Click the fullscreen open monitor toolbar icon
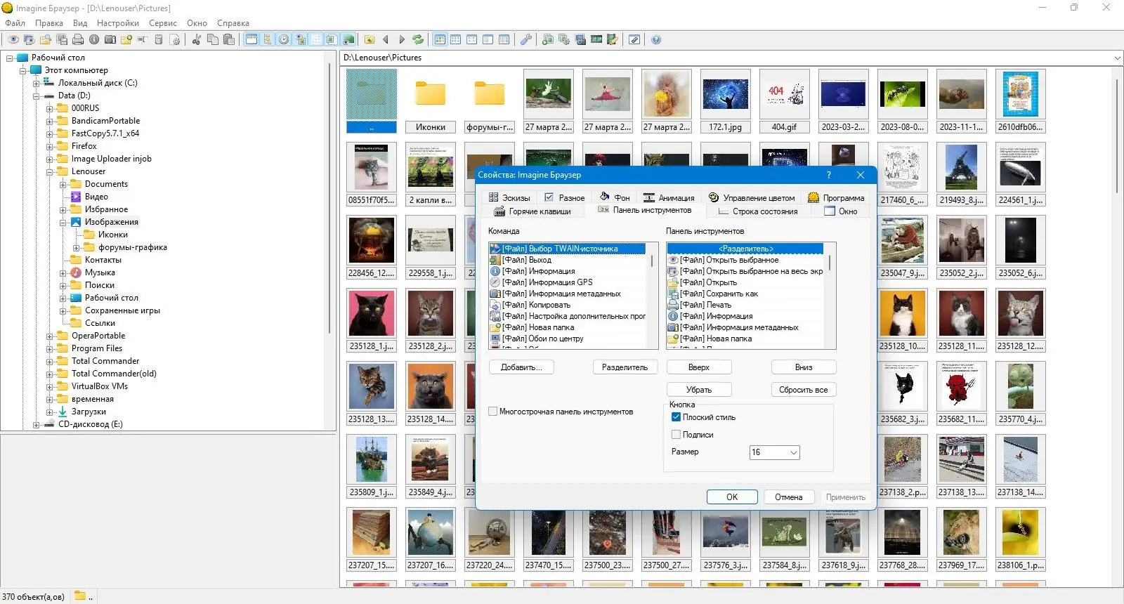1124x604 pixels. 30,40
